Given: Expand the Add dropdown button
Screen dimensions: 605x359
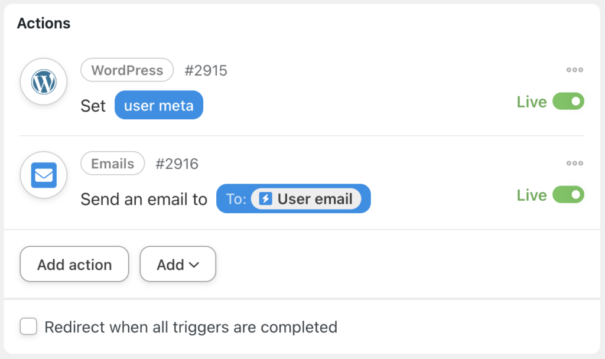Looking at the screenshot, I should 178,264.
